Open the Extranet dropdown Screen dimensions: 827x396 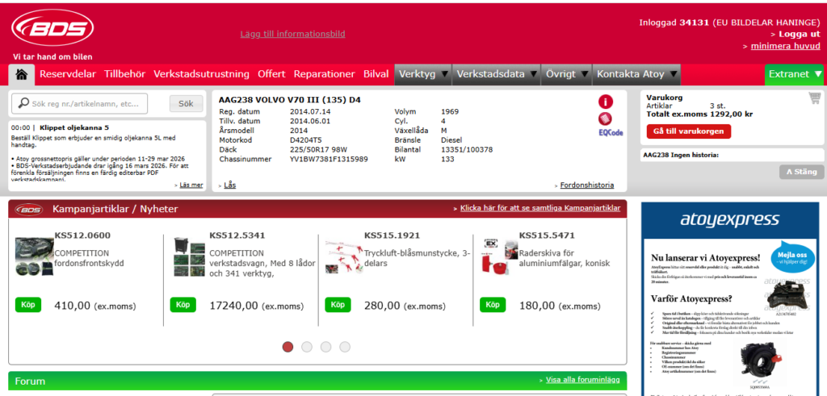pyautogui.click(x=794, y=74)
